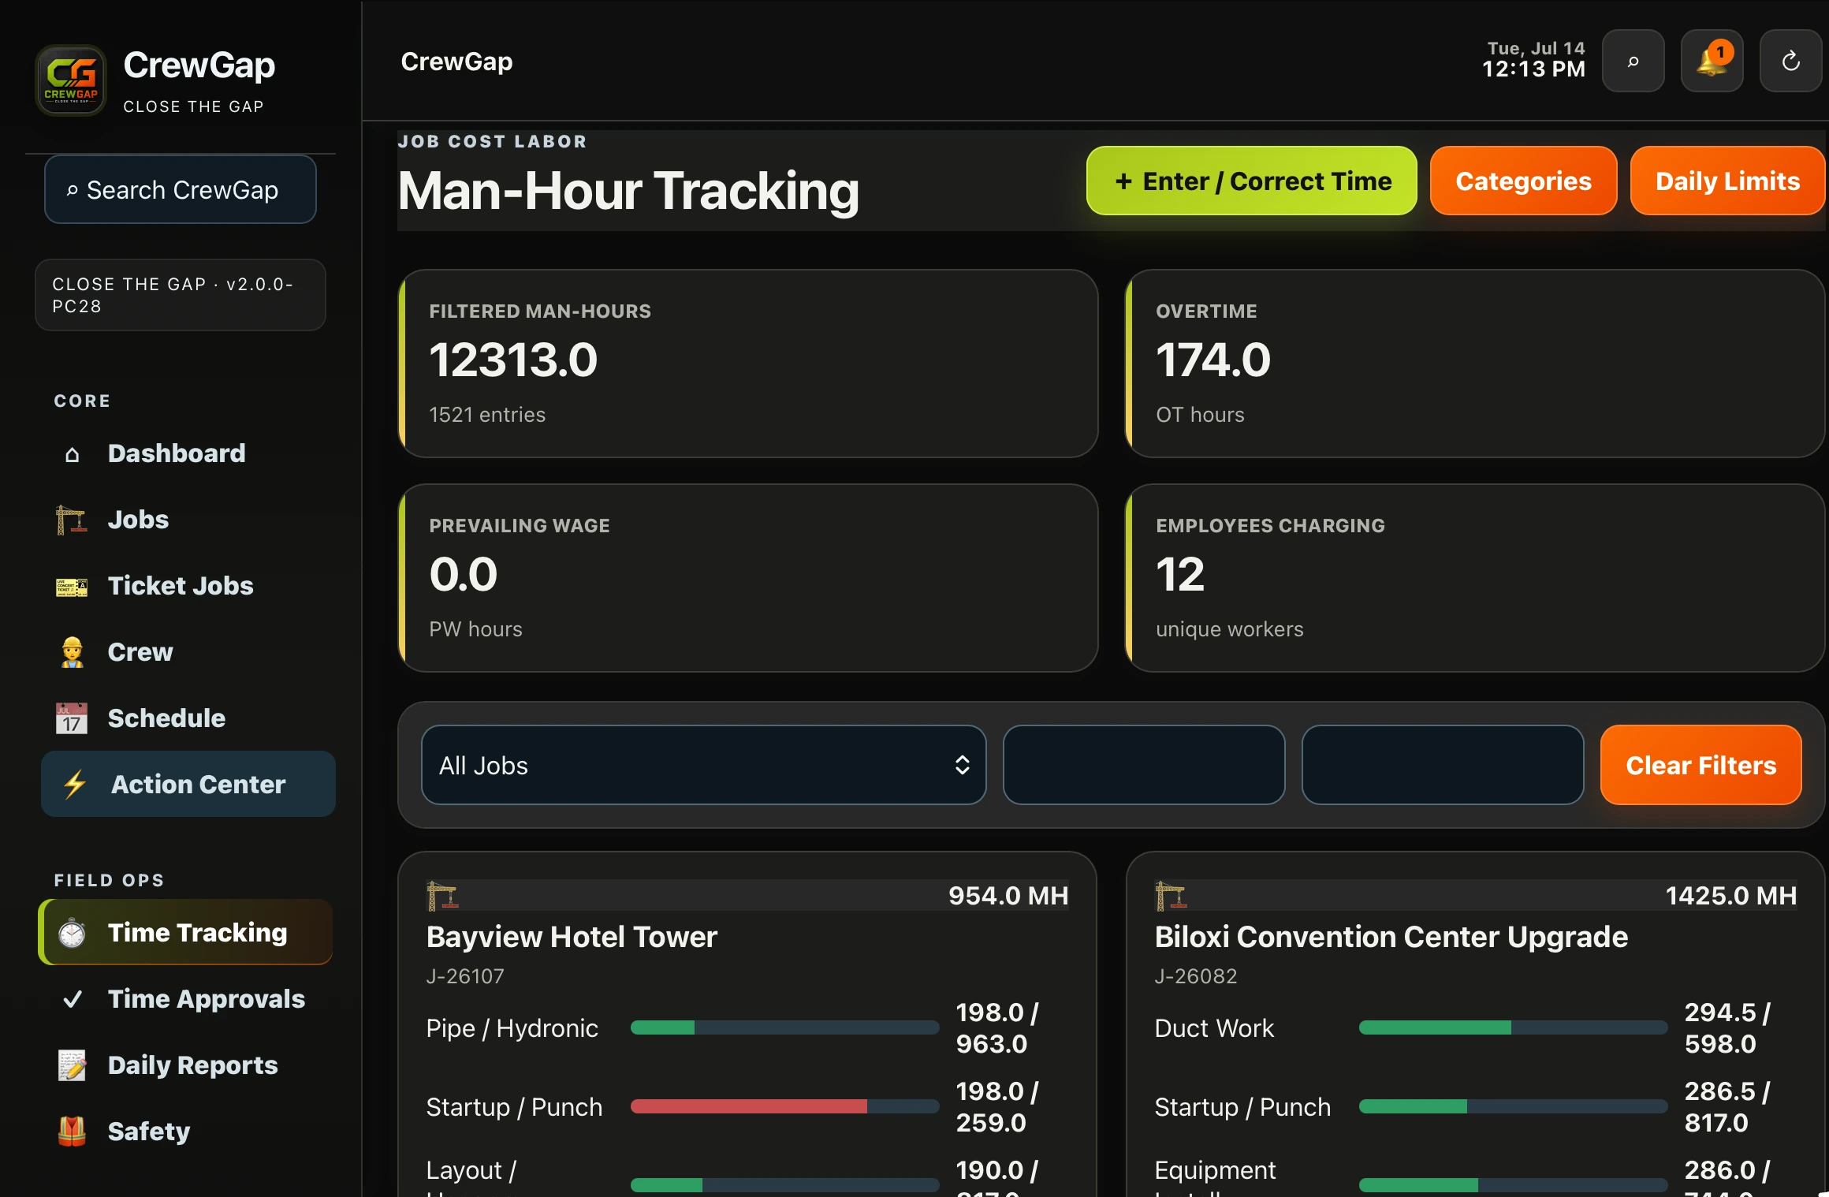The width and height of the screenshot is (1829, 1197).
Task: Click the empty filter field beside Clear Filters
Action: 1443,766
